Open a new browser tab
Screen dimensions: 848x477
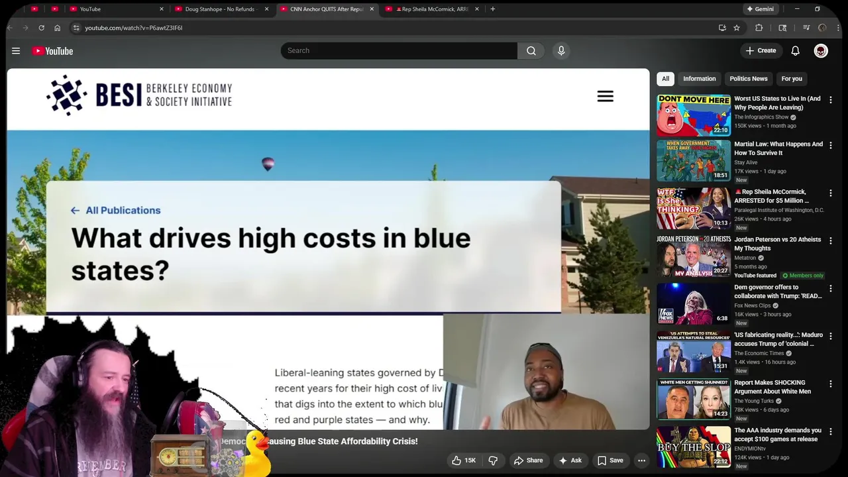[x=493, y=9]
